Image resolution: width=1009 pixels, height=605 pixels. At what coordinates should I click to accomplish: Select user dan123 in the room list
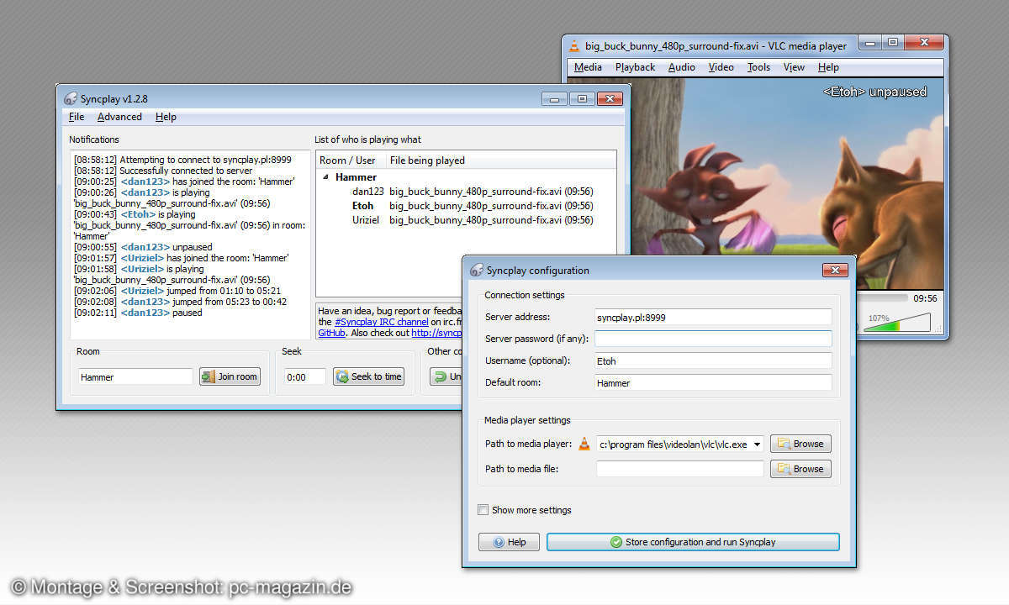coord(367,192)
